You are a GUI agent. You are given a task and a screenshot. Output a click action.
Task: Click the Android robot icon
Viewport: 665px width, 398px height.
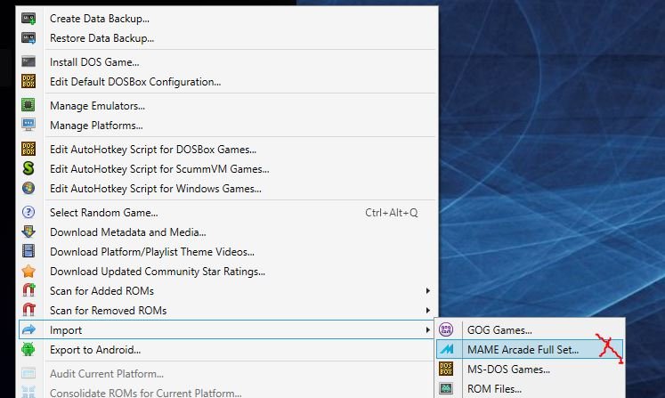pos(28,349)
